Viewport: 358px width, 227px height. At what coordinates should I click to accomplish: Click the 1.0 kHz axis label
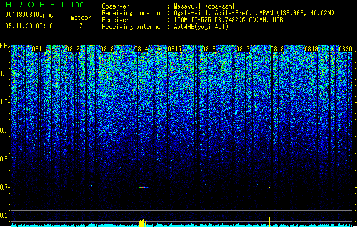tap(5, 102)
